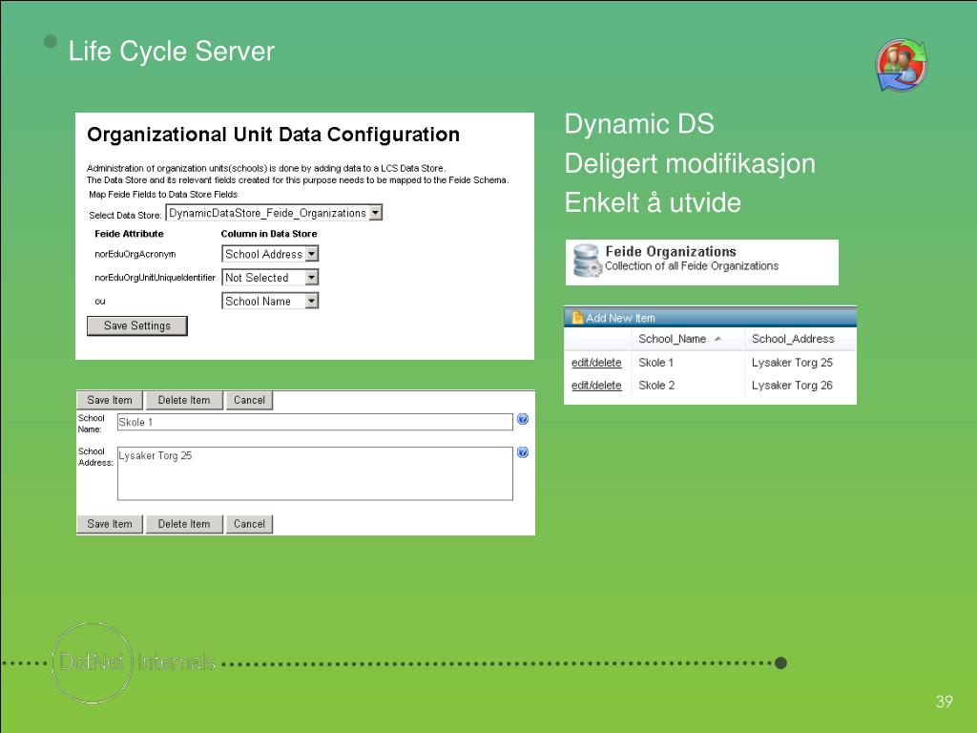This screenshot has width=977, height=733.
Task: Click School Address text area
Action: coord(315,473)
